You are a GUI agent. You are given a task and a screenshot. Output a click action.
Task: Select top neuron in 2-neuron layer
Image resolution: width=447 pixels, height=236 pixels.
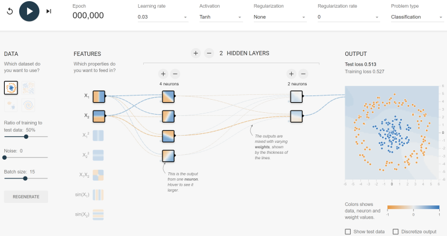click(x=297, y=97)
